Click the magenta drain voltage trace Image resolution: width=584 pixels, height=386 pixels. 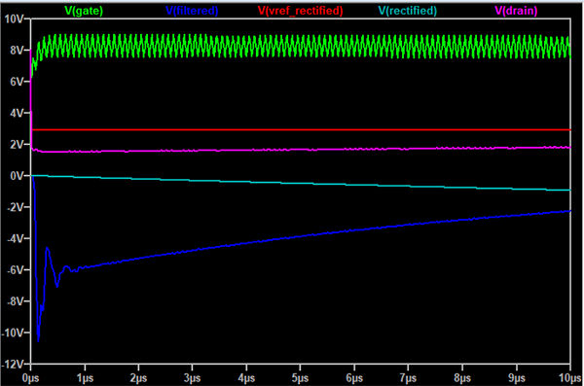point(300,150)
